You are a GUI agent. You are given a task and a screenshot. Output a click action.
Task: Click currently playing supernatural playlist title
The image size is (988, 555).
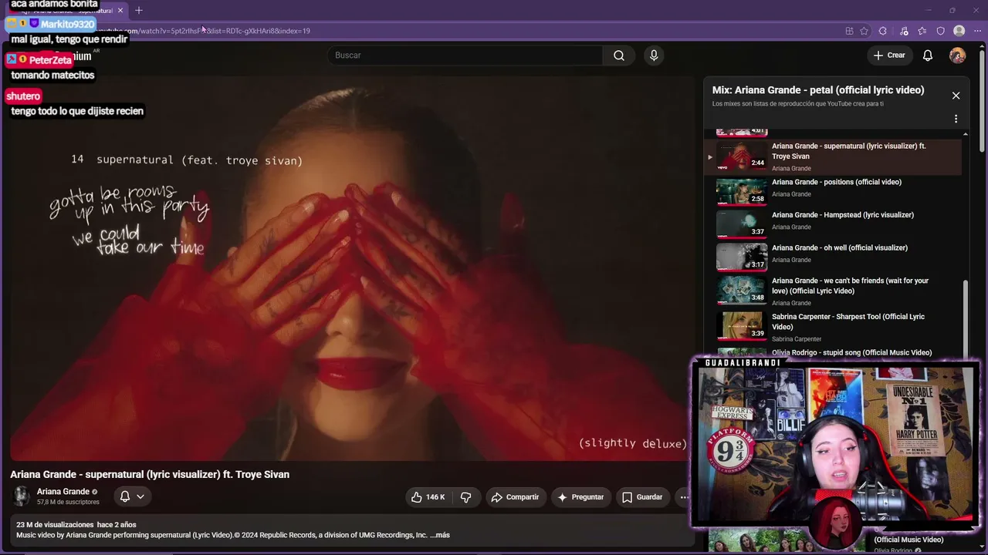[848, 151]
